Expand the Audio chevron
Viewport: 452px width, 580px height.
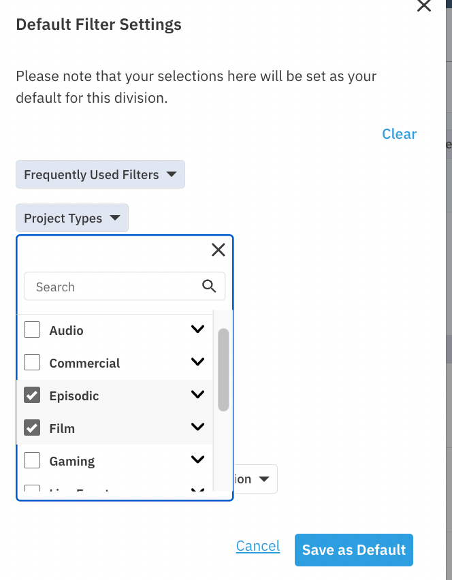pos(197,329)
